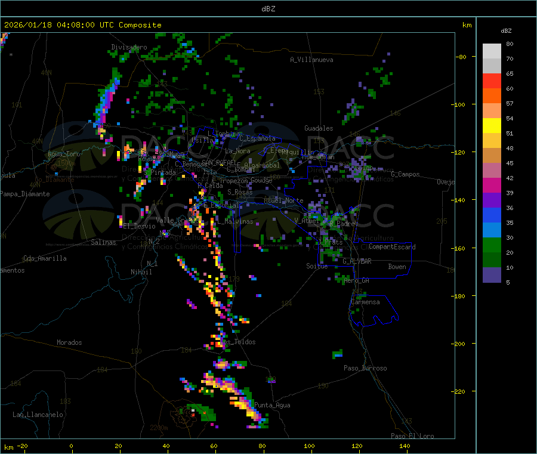Click the Divisadero map label

(x=129, y=47)
